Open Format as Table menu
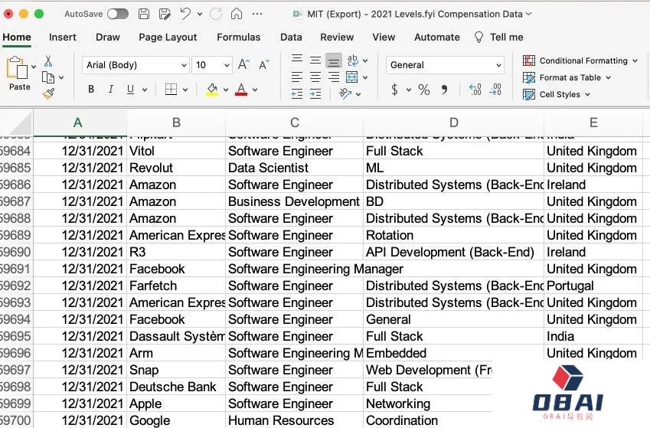Screen dimensions: 650x428 click(567, 77)
